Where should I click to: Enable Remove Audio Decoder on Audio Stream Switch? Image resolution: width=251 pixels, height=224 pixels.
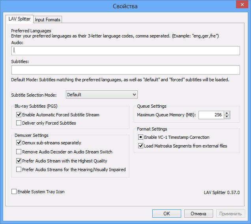19,152
